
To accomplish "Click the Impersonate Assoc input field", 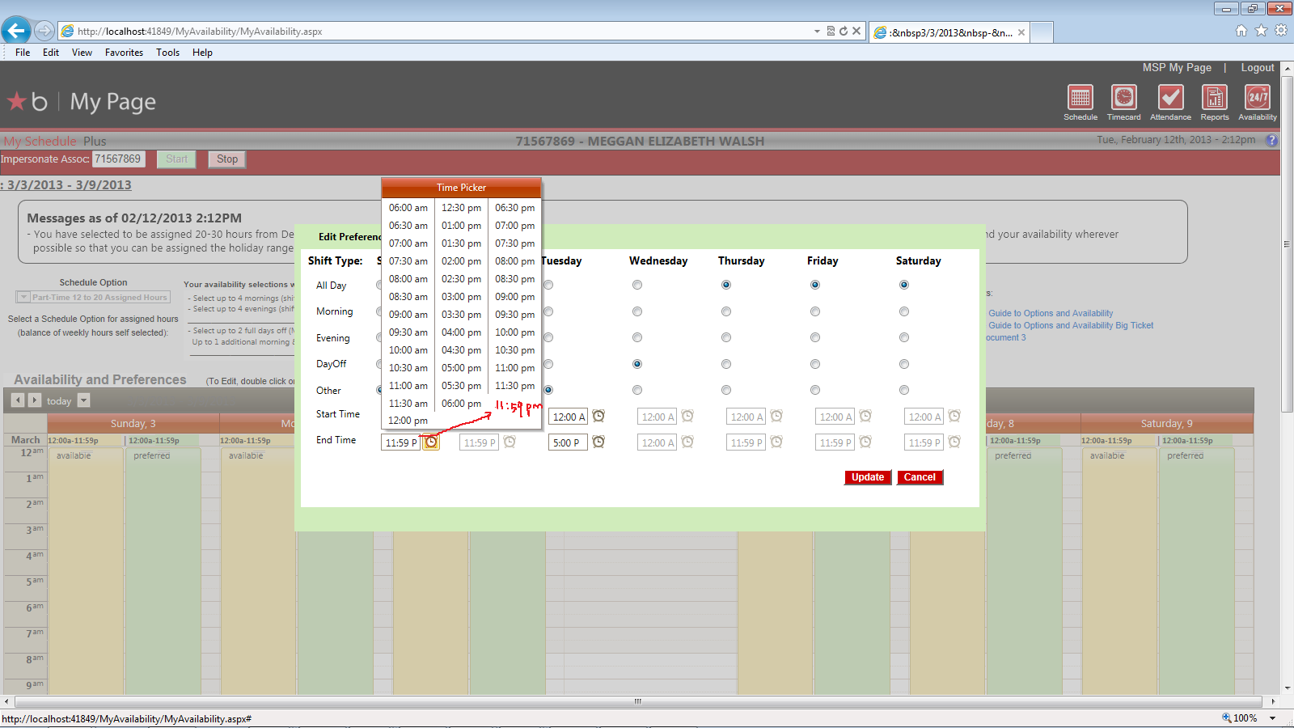I will point(118,159).
